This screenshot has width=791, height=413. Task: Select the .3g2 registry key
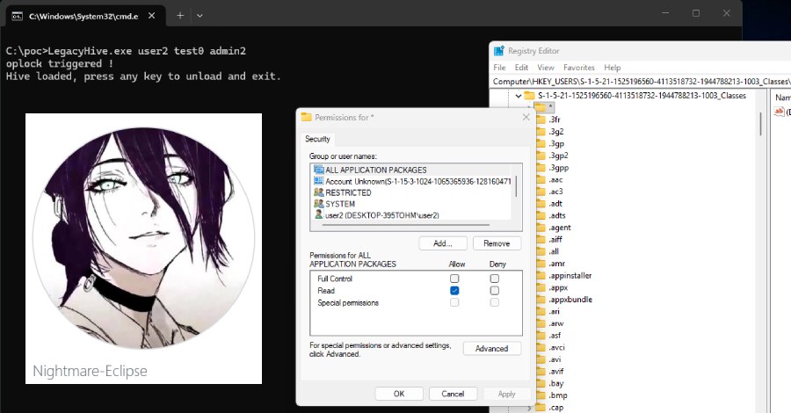coord(556,132)
